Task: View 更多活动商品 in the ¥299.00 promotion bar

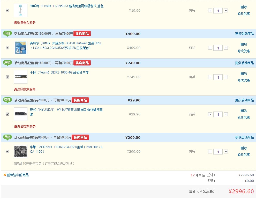Action: 244,137
